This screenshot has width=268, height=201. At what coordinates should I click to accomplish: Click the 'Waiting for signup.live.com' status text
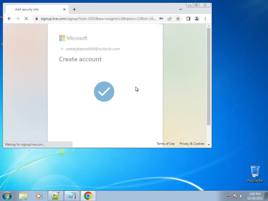click(25, 144)
